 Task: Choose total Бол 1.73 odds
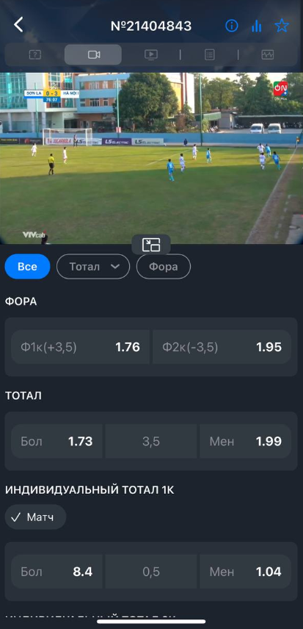[x=56, y=442]
